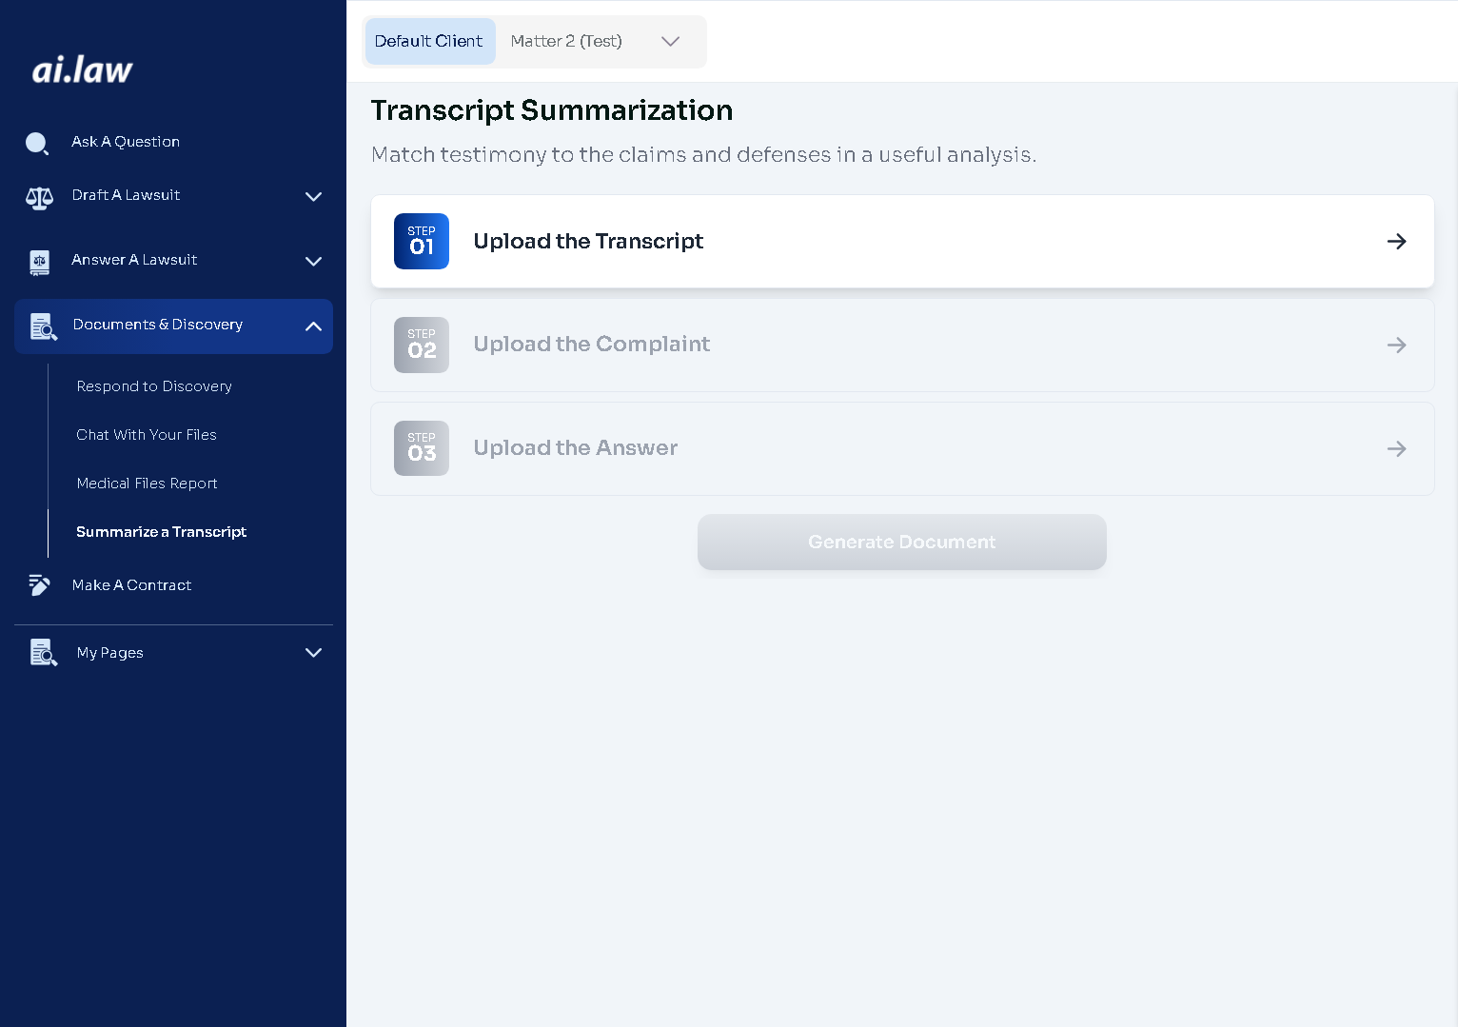Click the ai.law logo
The image size is (1458, 1027).
[82, 69]
